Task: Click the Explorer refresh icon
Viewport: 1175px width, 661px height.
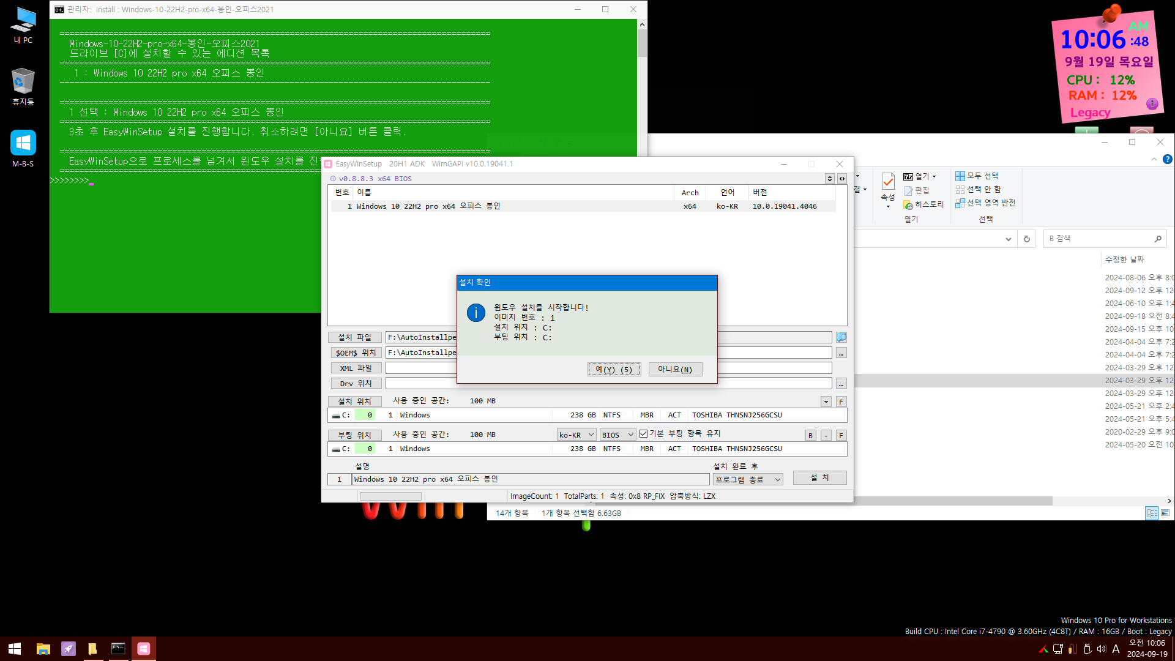Action: pos(1027,239)
